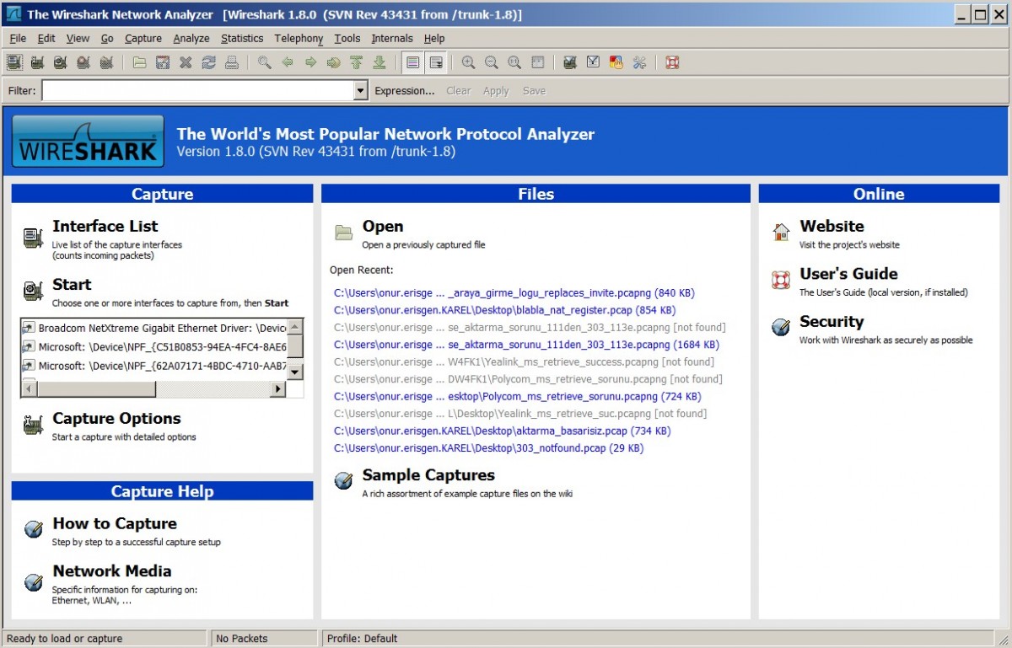Click the zoom in toolbar icon
The image size is (1012, 648).
coord(468,62)
